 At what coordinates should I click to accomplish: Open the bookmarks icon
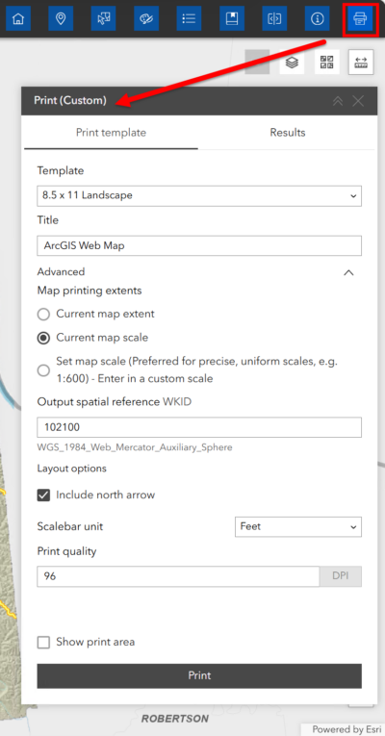tap(232, 18)
